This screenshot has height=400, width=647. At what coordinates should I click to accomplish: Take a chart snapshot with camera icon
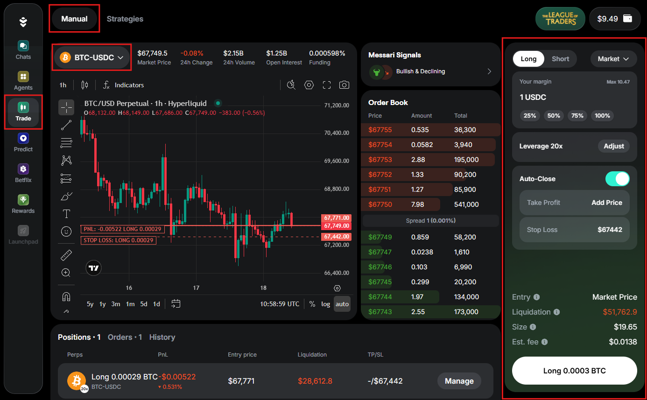(x=344, y=85)
